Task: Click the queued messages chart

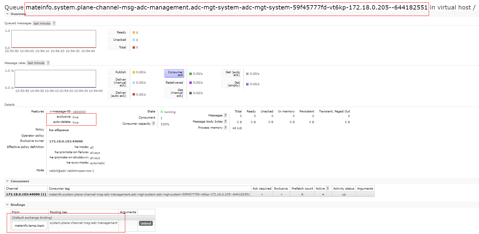Action: pos(54,39)
